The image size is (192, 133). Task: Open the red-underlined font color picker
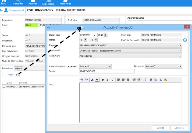pyautogui.click(x=97, y=80)
